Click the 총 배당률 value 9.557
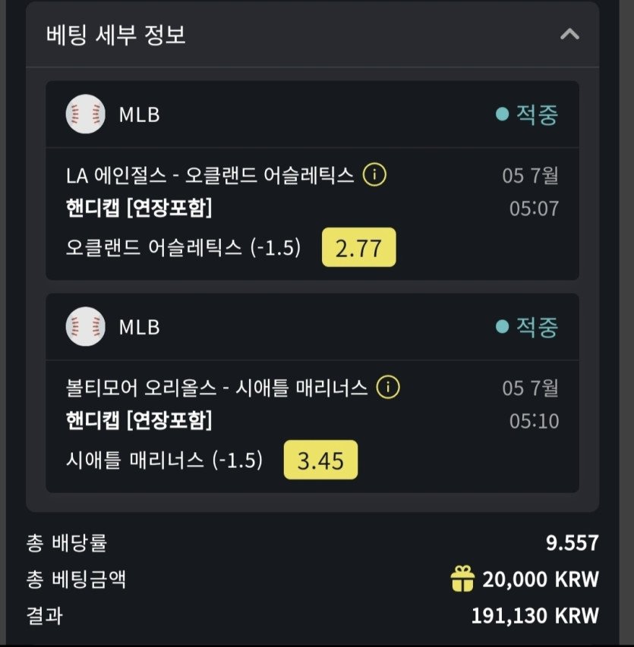This screenshot has height=647, width=634. tap(572, 543)
